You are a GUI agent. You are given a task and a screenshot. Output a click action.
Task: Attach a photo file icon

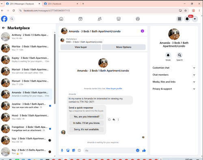(68, 150)
